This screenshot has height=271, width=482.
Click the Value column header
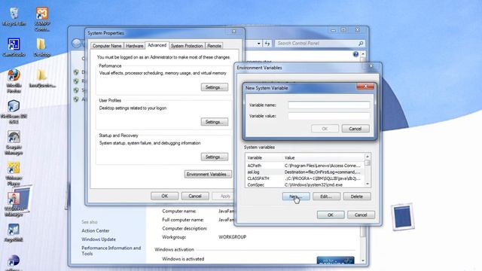pos(323,157)
